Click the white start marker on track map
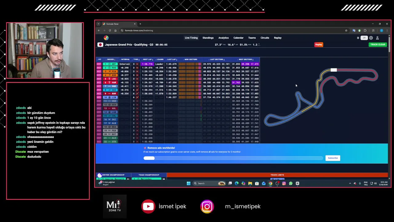The height and width of the screenshot is (222, 394). [334, 70]
